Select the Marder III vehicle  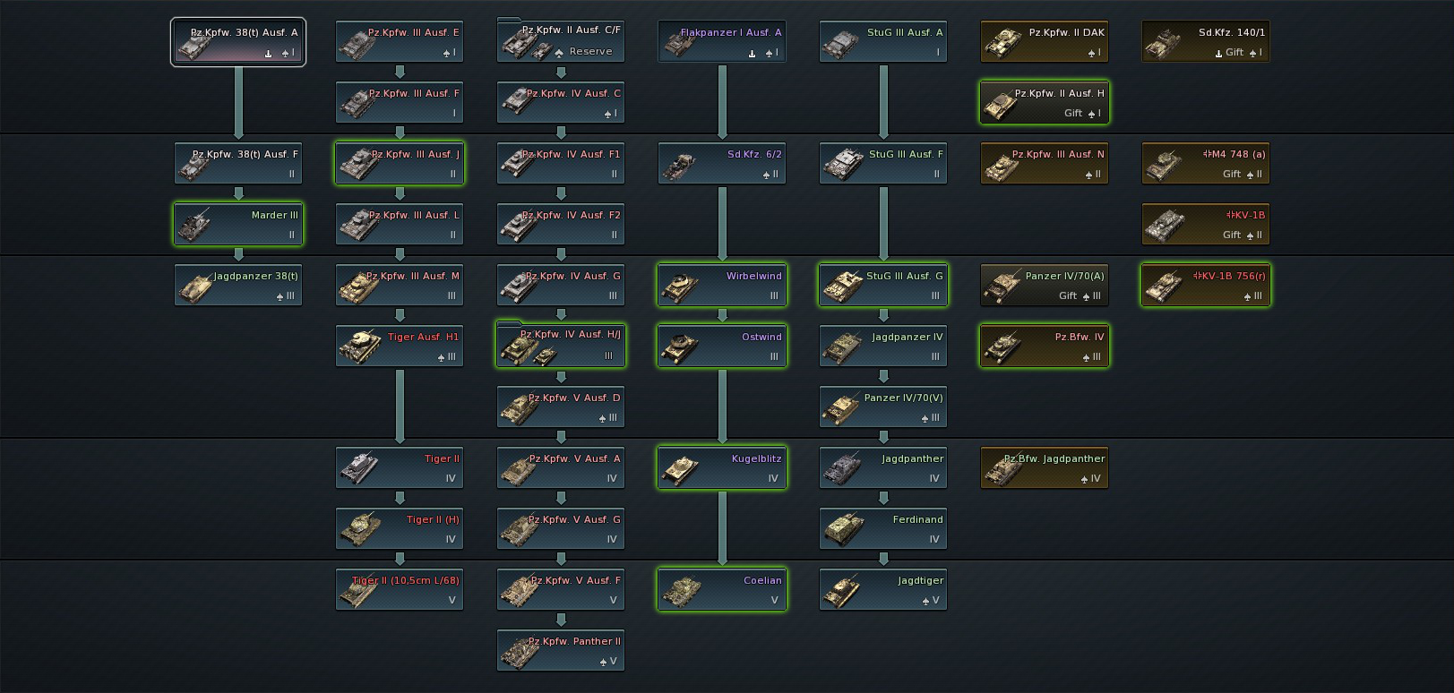238,224
